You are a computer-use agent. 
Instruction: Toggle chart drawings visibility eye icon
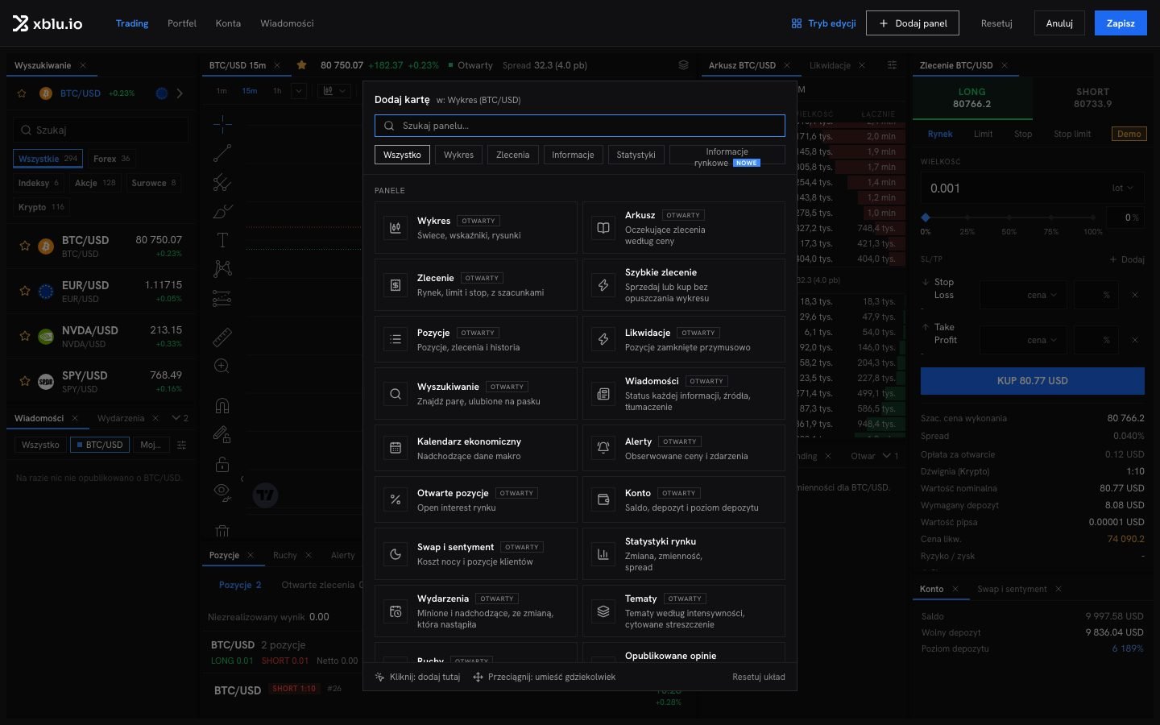[x=222, y=491]
